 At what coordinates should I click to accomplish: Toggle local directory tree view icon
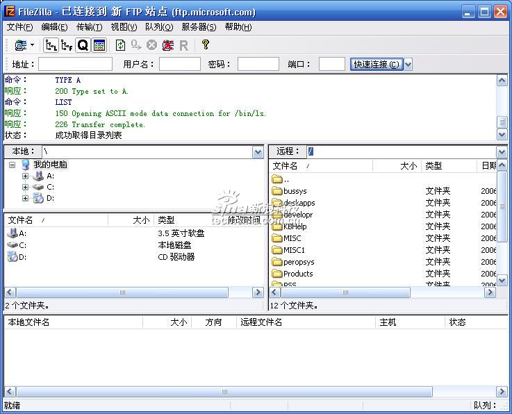click(51, 45)
